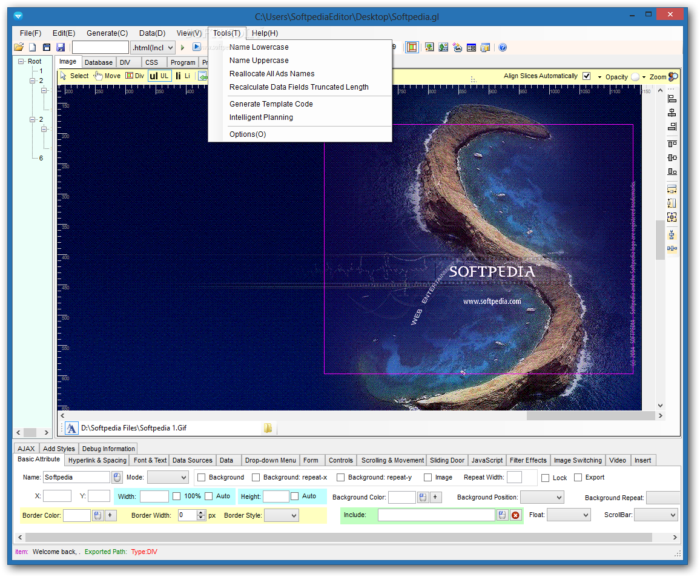Open the Border Style dropdown
This screenshot has height=577, width=700.
tap(281, 515)
